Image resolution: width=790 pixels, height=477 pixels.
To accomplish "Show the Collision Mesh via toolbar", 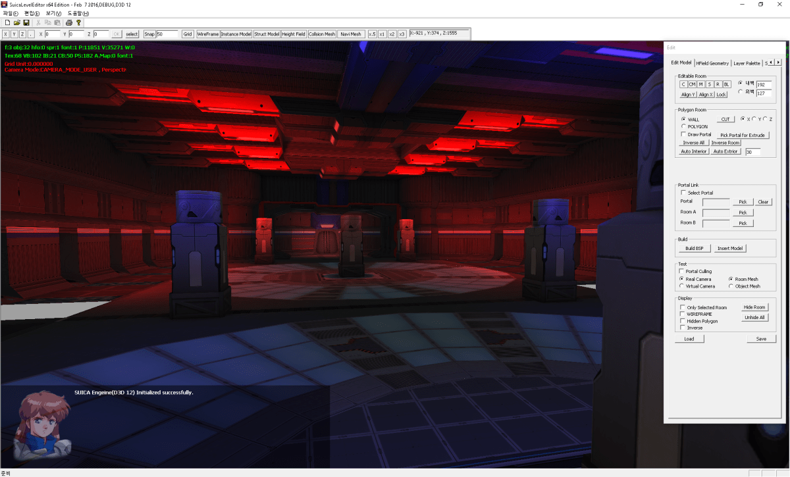I will pos(321,34).
